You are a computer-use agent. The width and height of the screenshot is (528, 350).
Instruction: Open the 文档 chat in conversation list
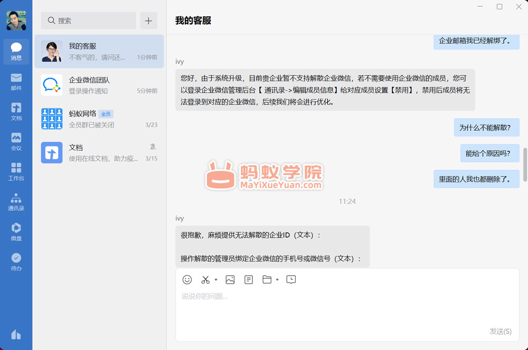point(99,152)
